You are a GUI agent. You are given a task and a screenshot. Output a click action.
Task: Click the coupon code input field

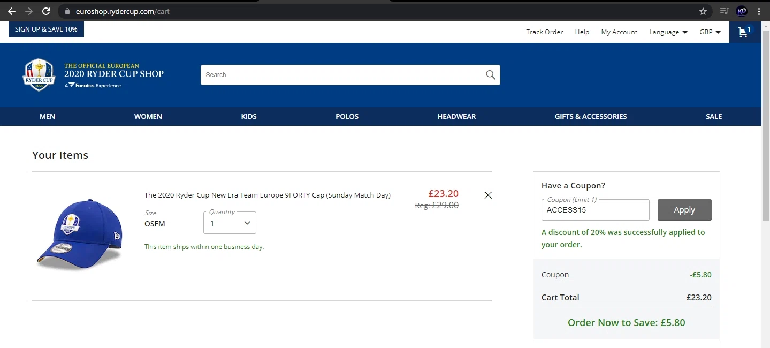596,210
